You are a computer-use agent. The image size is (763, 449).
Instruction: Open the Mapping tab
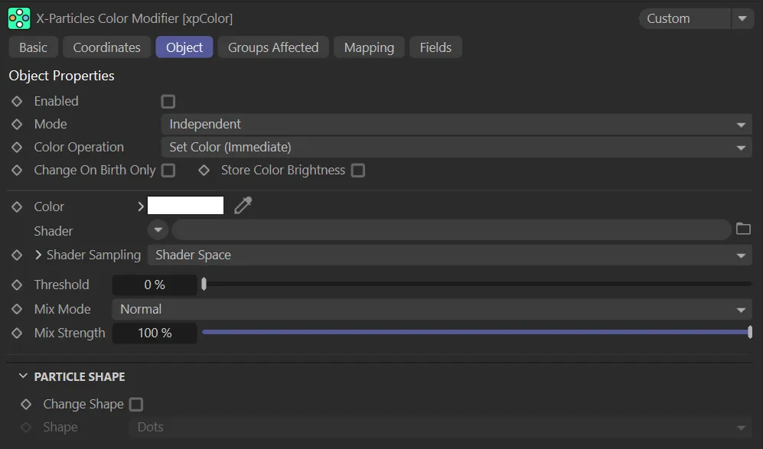369,47
